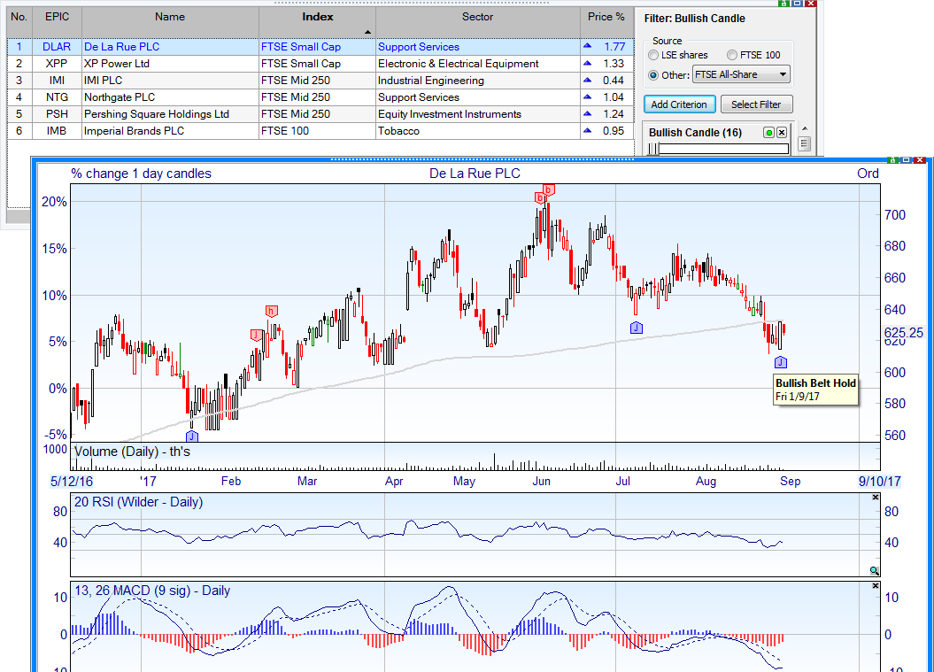Select the XP Power Ltd row

[320, 63]
